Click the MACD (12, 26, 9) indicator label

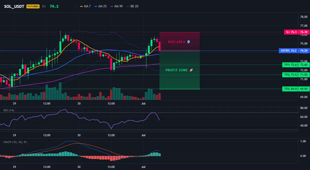coord(15,142)
